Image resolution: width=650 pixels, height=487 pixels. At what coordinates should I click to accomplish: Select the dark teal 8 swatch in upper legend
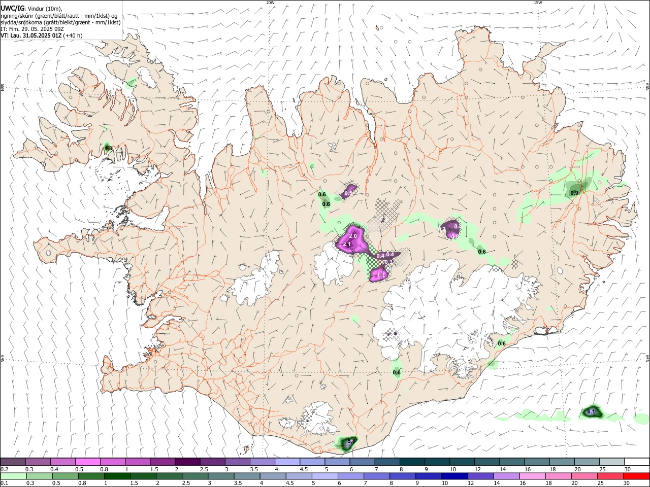coord(412,462)
